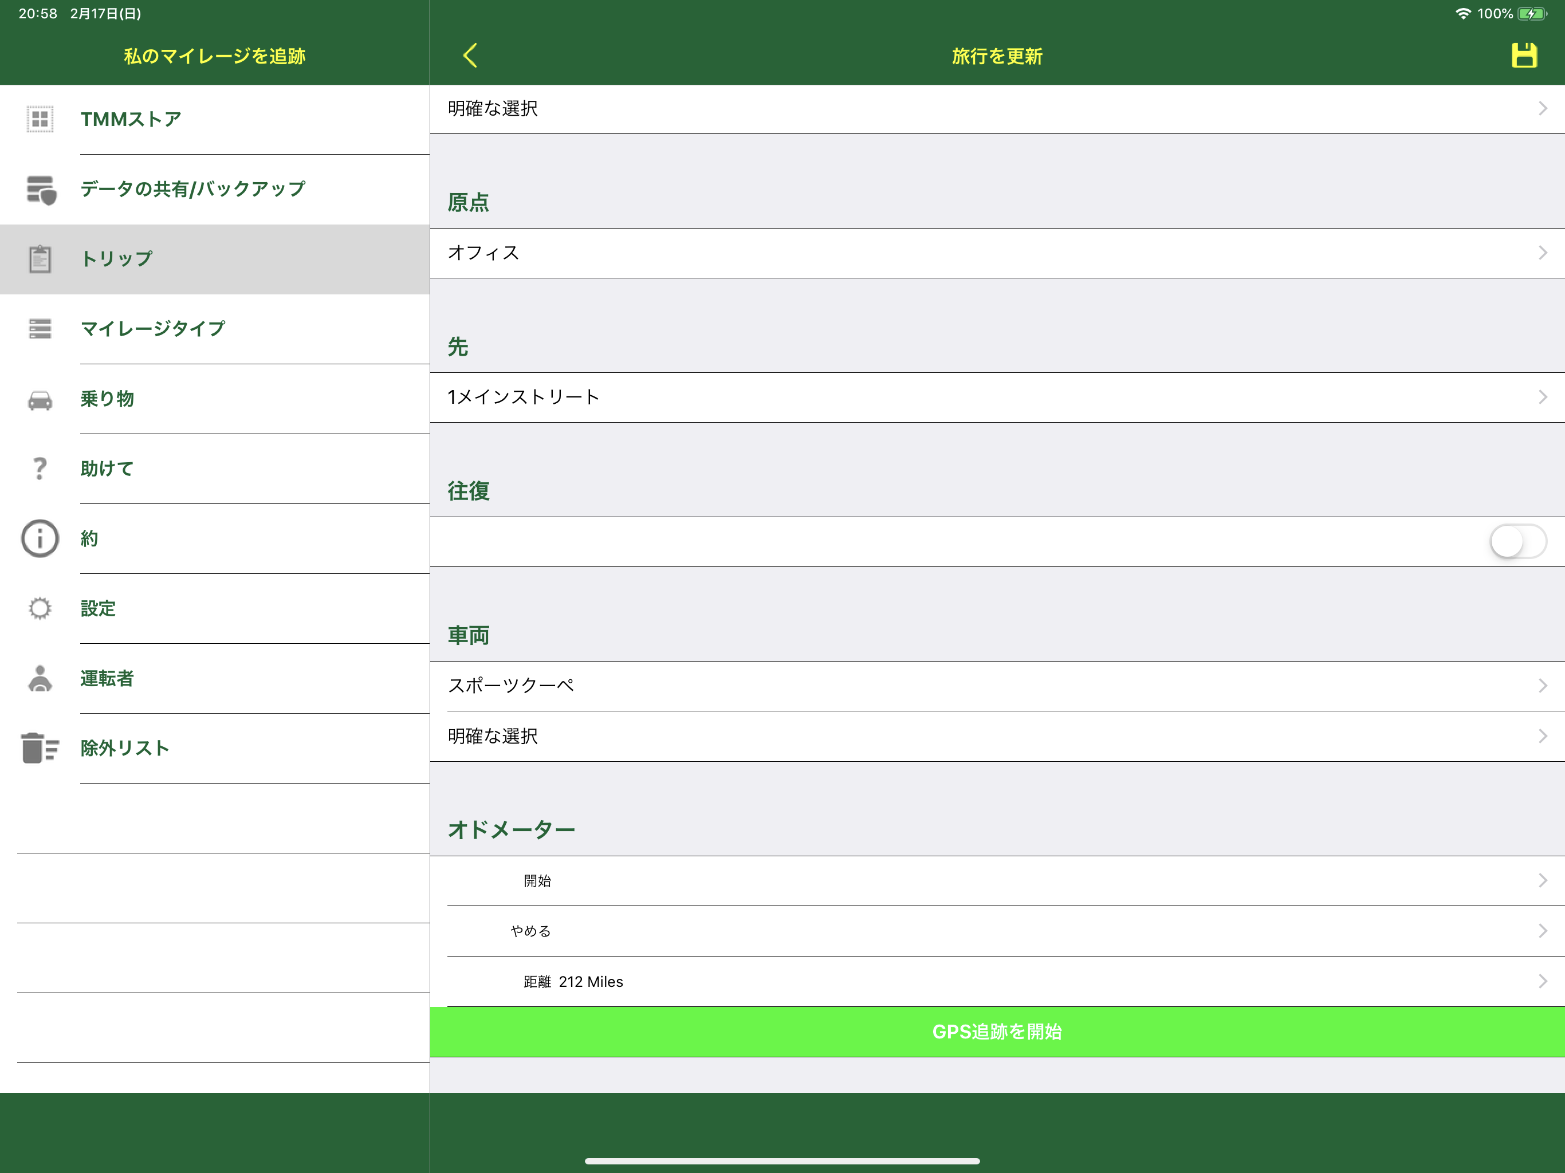Screen dimensions: 1565x1173
Task: Tap the データの共有/バックアップ shield icon
Action: pyautogui.click(x=40, y=190)
